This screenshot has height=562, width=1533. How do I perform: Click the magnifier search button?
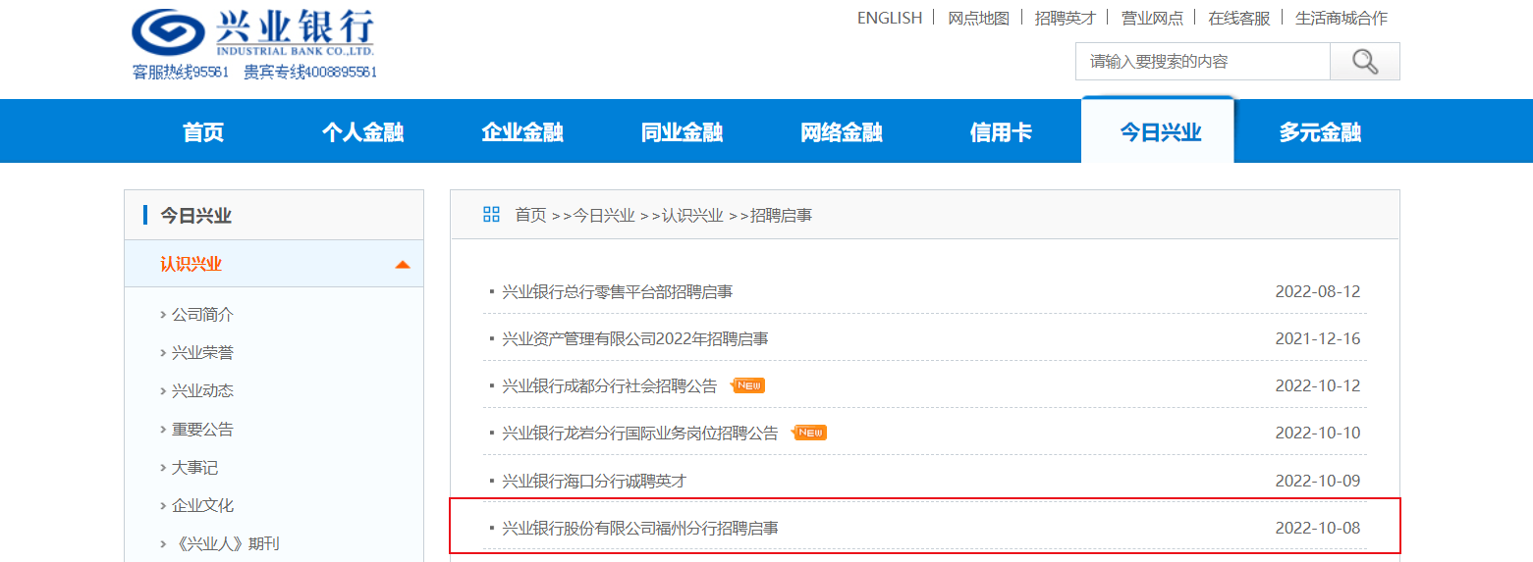[x=1364, y=61]
